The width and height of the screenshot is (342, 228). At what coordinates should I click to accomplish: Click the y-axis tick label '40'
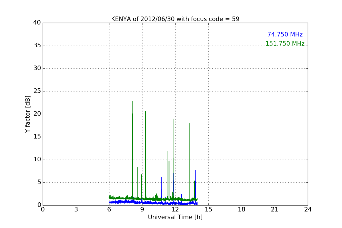tap(37, 23)
